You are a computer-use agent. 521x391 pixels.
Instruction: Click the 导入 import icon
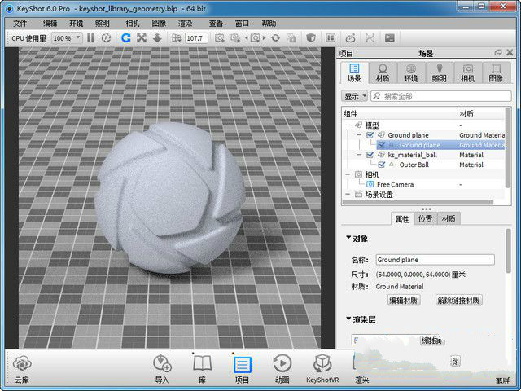pyautogui.click(x=162, y=364)
